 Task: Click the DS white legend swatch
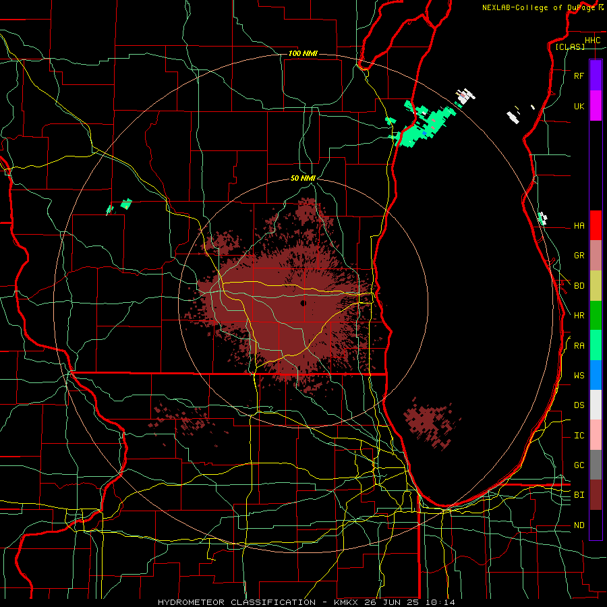click(x=596, y=405)
